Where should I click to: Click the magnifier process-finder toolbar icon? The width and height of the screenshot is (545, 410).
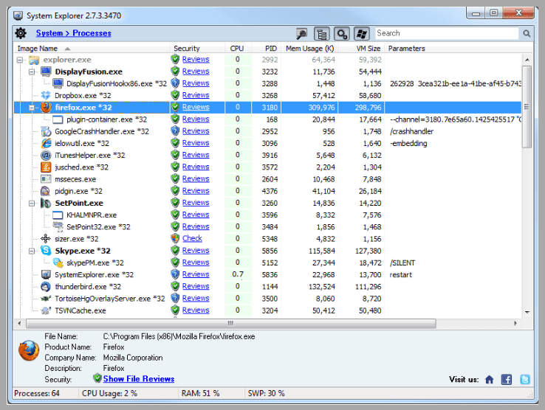[x=302, y=33]
